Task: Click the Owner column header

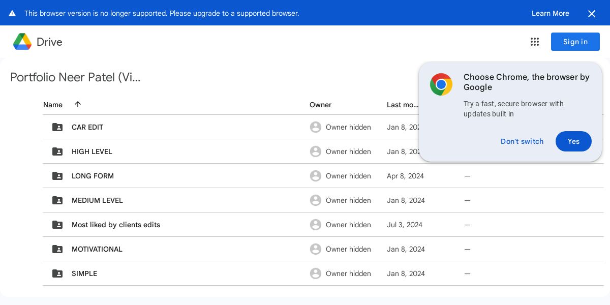Action: coord(320,105)
